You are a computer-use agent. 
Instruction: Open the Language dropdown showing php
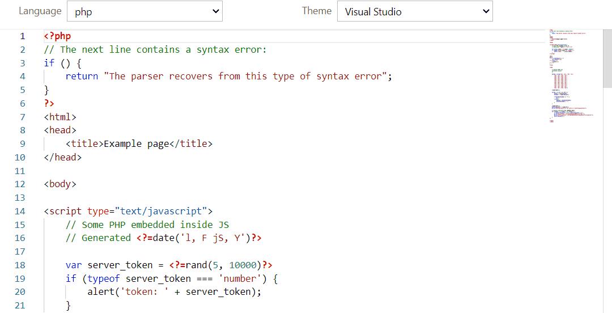pos(144,11)
